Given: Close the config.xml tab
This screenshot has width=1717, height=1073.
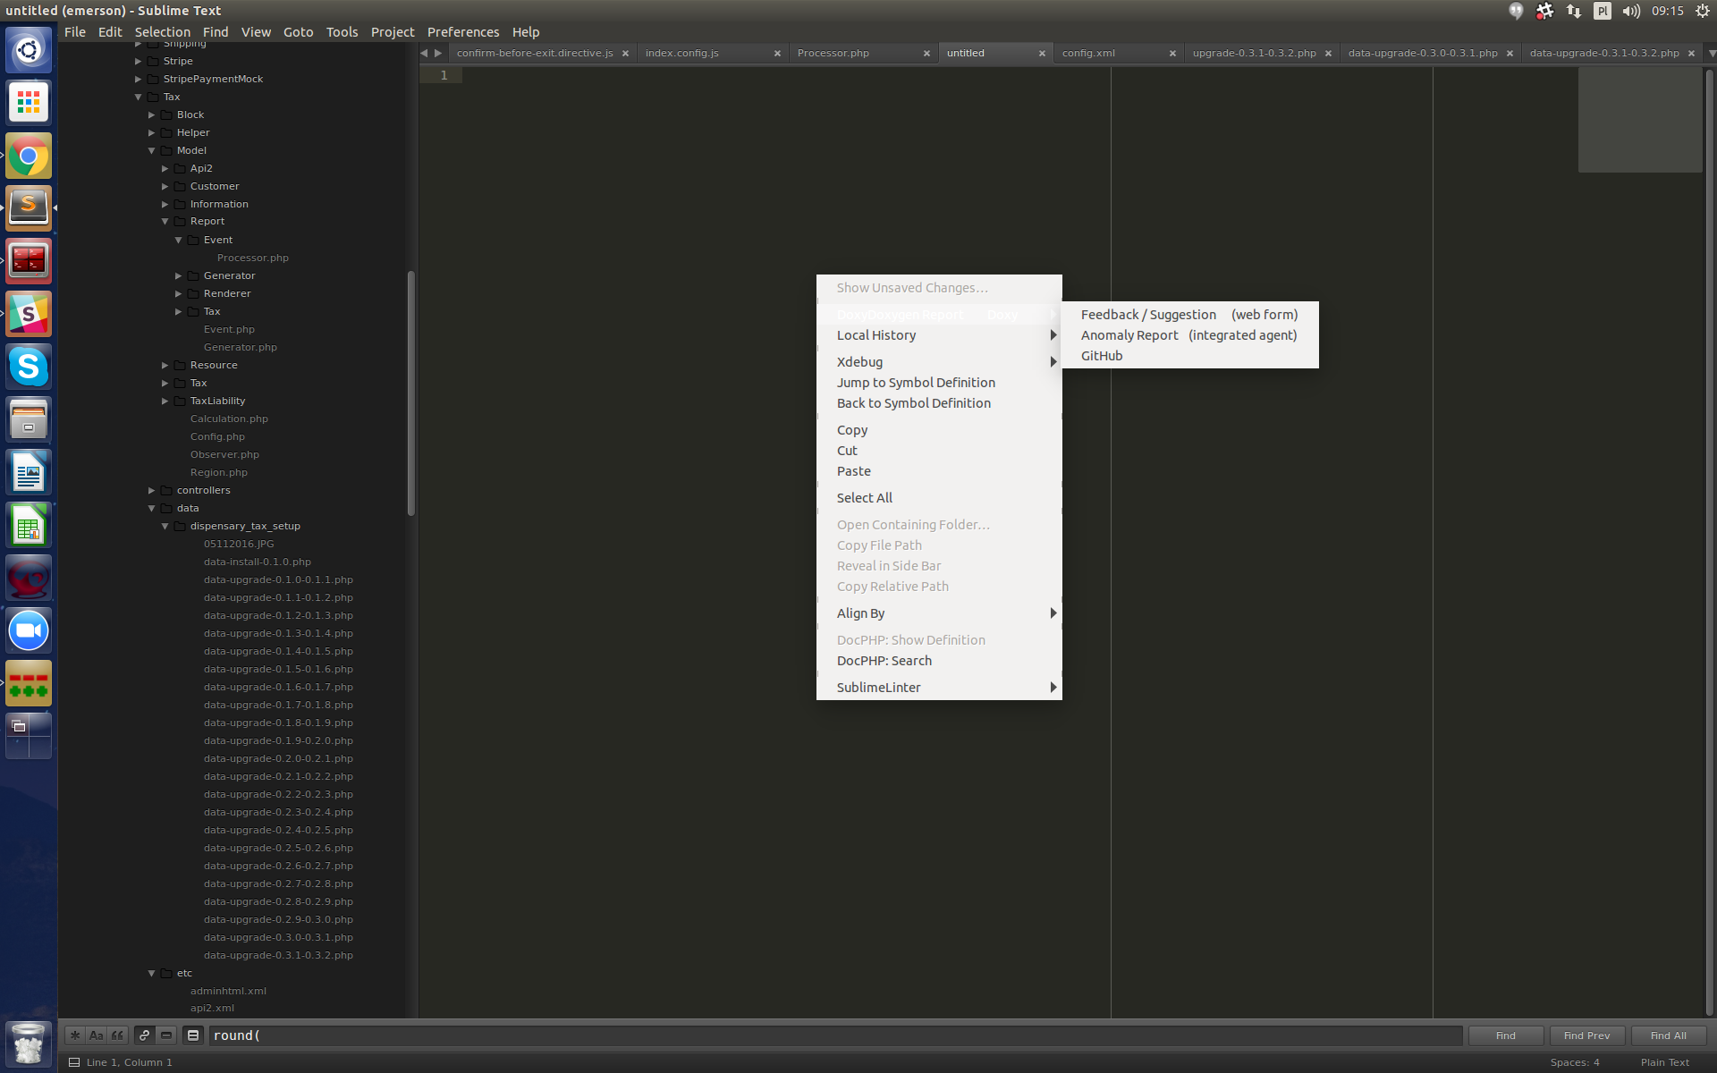Looking at the screenshot, I should 1172,54.
